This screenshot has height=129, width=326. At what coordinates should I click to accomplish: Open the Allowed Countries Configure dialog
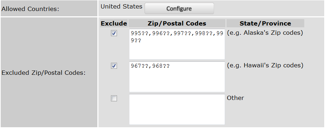point(179,9)
